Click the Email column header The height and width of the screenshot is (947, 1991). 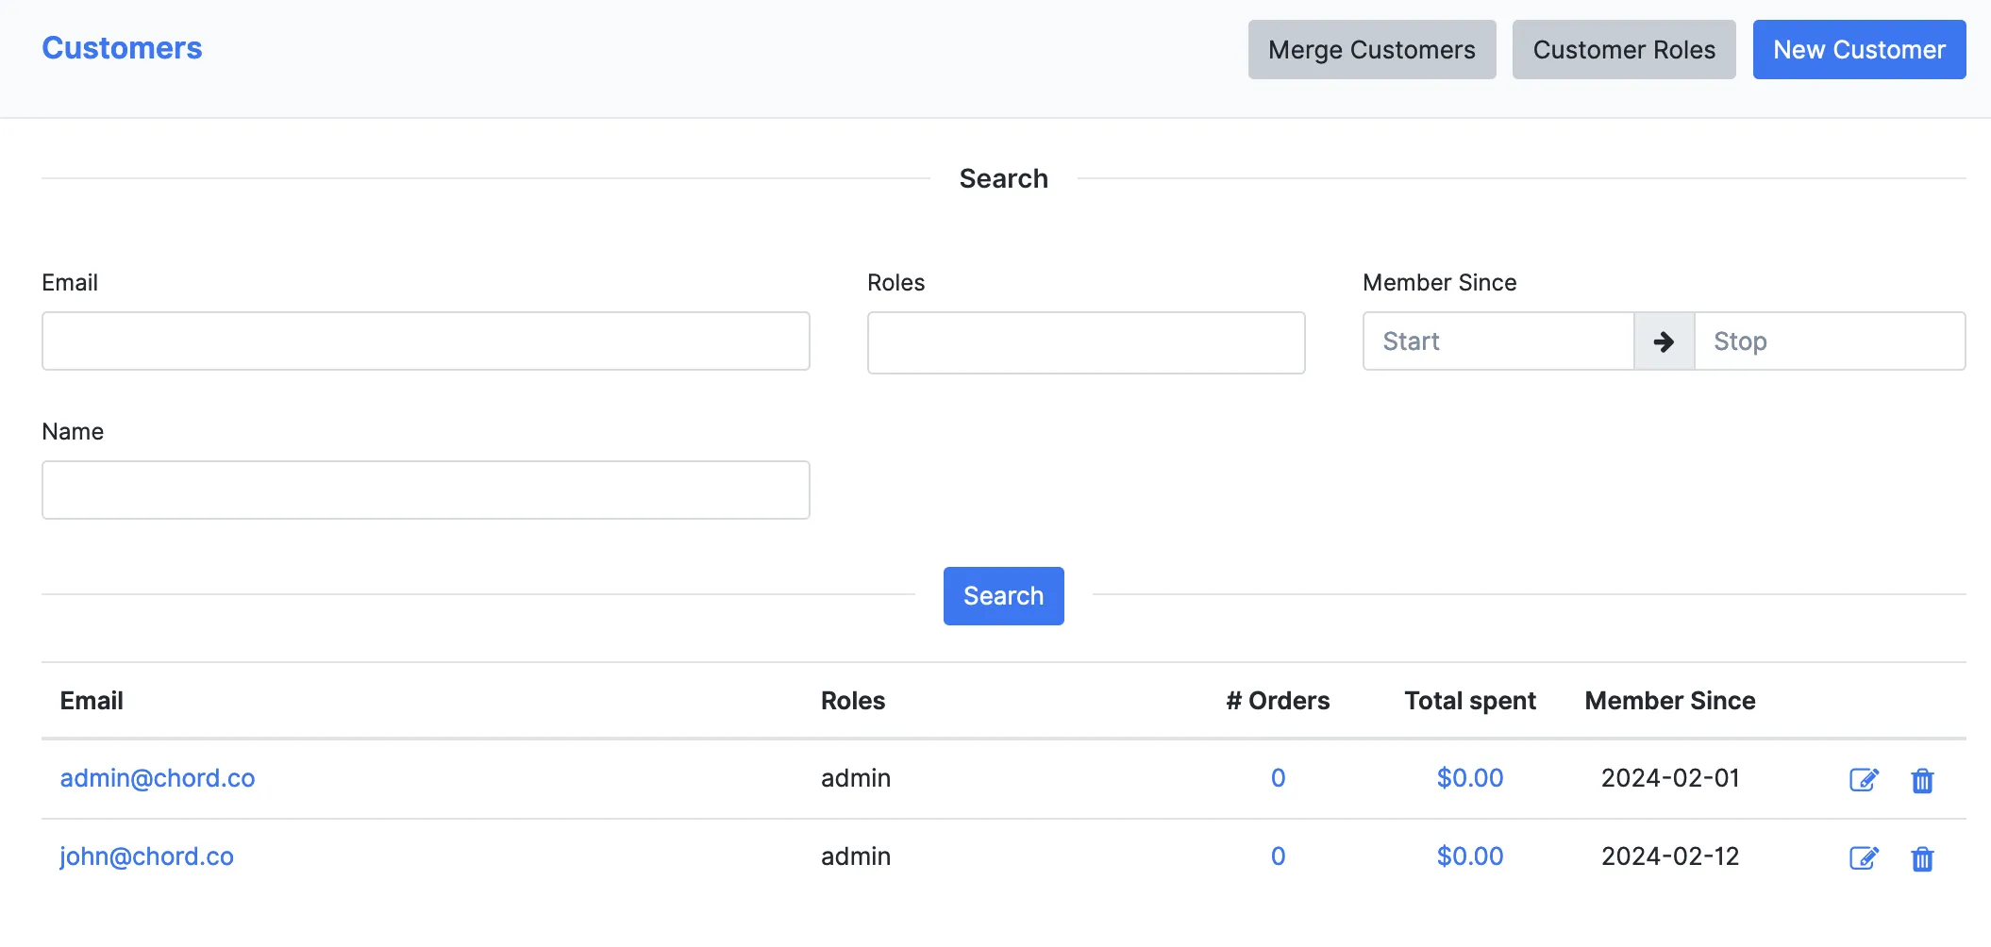tap(92, 701)
